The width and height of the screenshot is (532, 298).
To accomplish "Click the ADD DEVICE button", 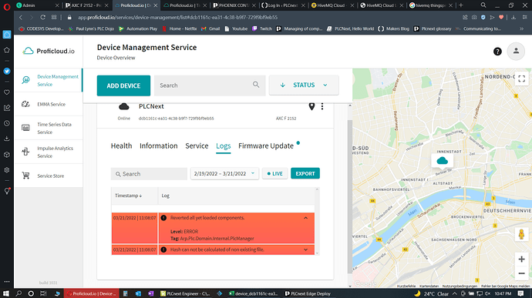I will click(123, 85).
